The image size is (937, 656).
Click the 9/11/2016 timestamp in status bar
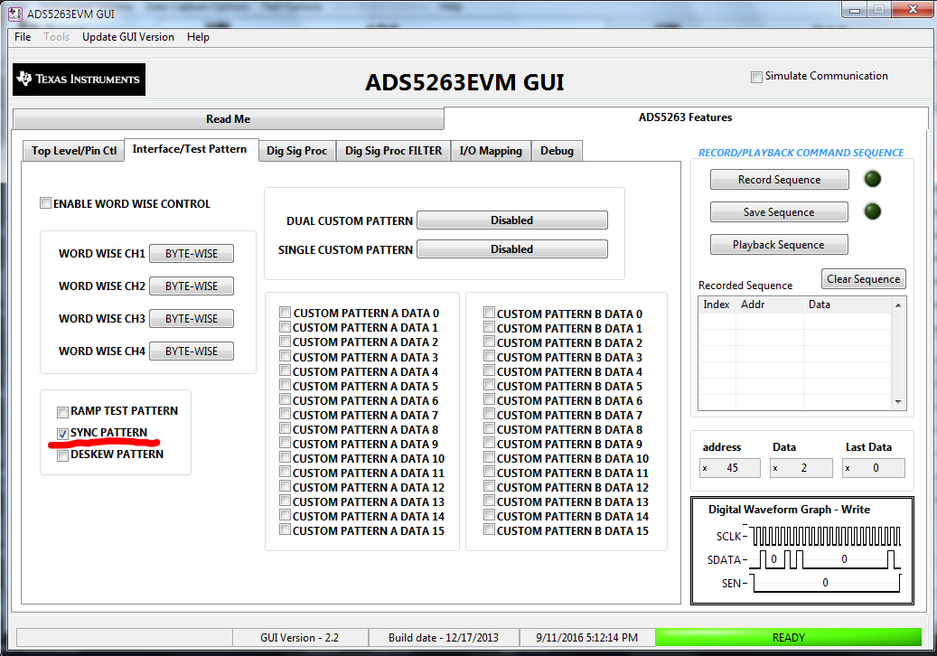tap(586, 638)
